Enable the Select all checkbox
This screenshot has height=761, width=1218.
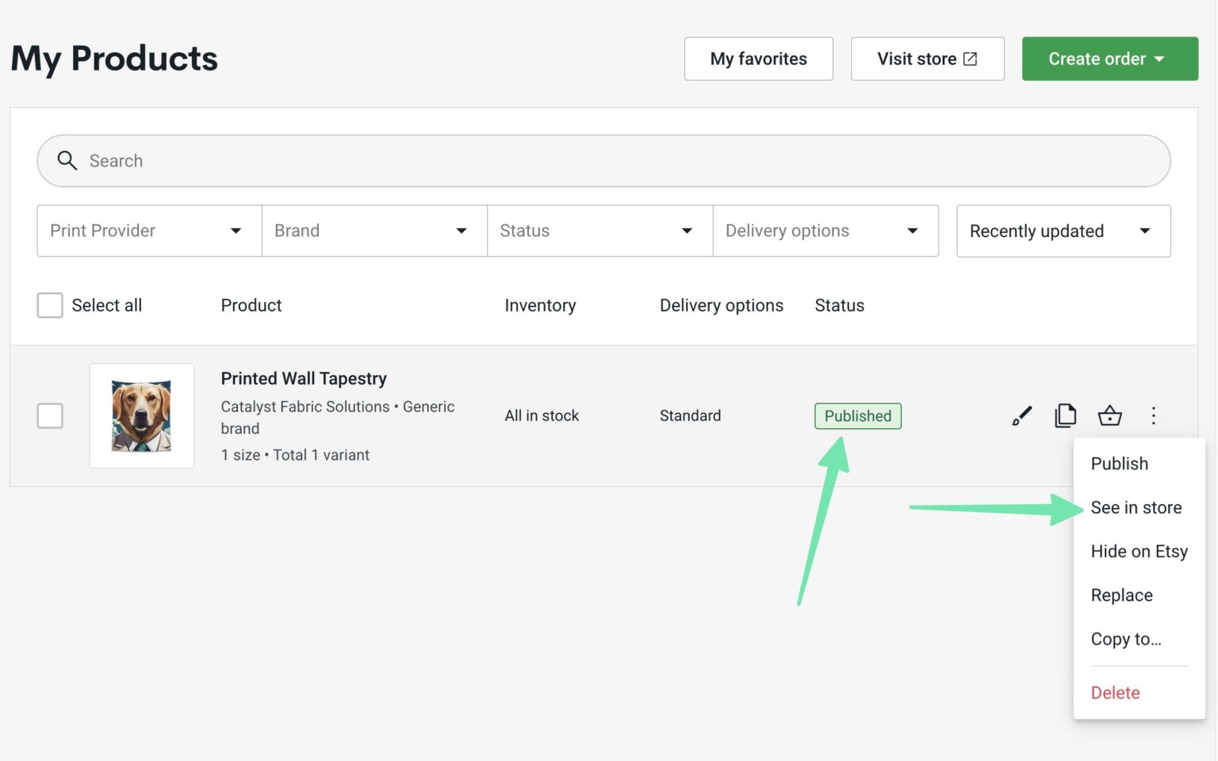point(49,304)
